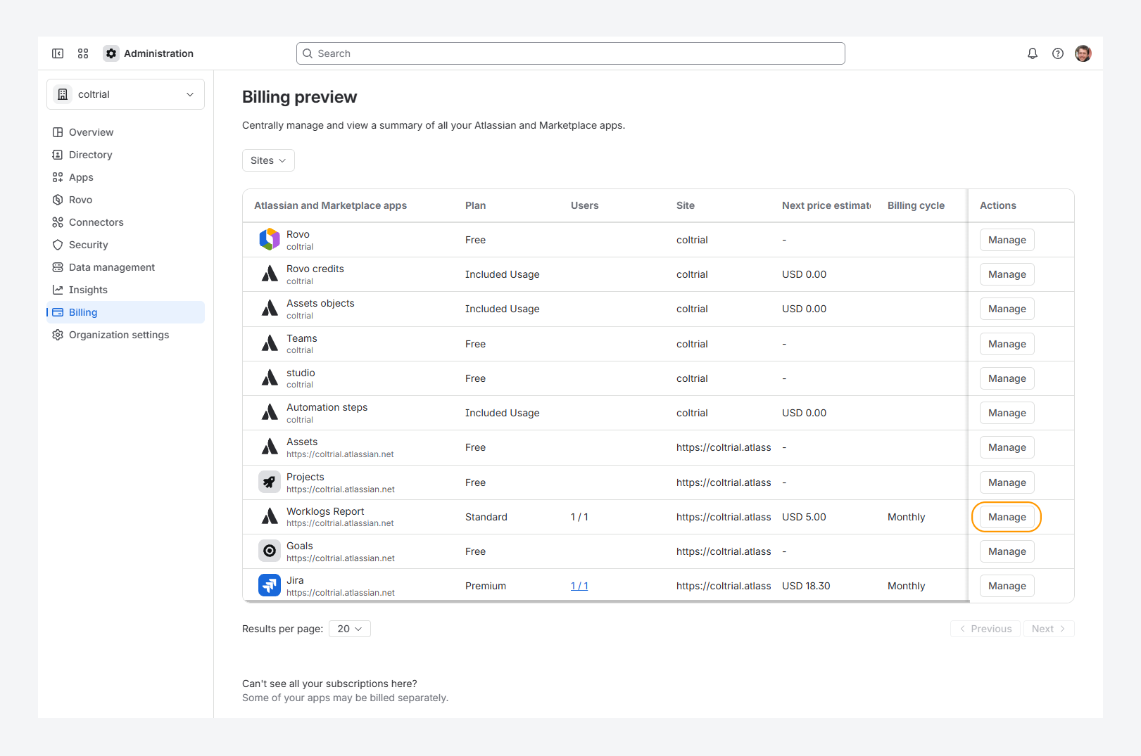Open Directory in sidebar
Viewport: 1141px width, 756px height.
(125, 155)
